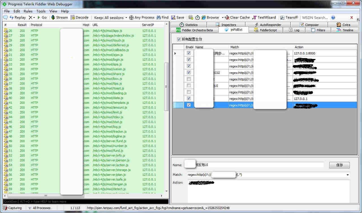Toggle Decode in the toolbar
362x213 pixels.
(79, 17)
